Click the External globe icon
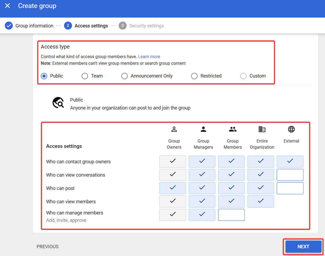Screen dimensions: 325x256 pos(291,129)
